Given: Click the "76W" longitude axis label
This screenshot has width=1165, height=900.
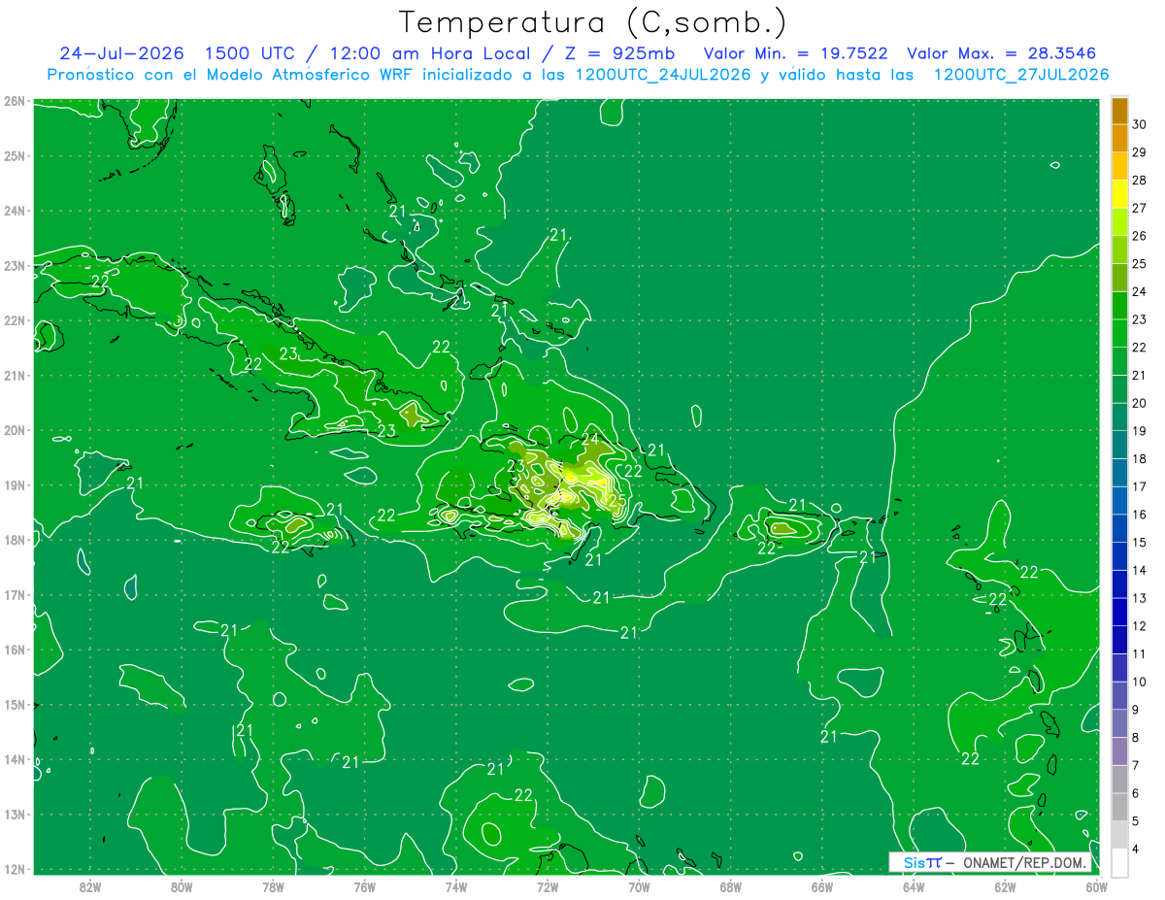Looking at the screenshot, I should [x=364, y=886].
